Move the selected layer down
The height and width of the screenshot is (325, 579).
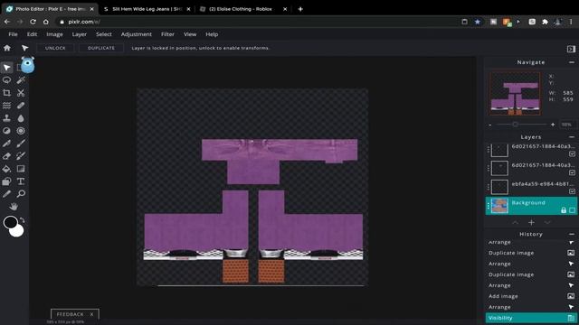pyautogui.click(x=547, y=223)
